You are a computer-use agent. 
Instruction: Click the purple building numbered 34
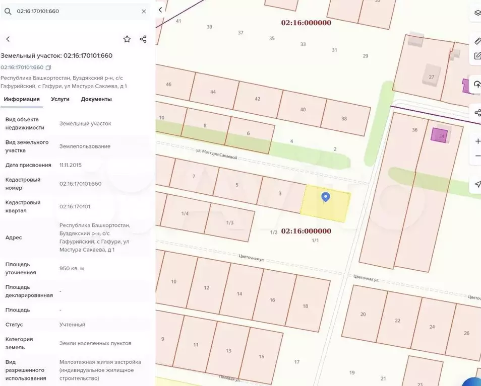[439, 135]
